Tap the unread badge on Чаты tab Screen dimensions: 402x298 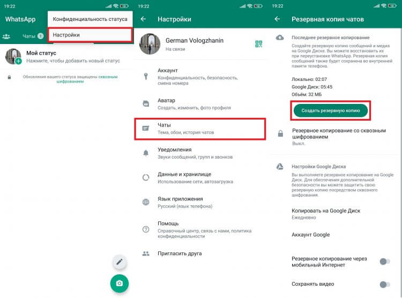coord(41,36)
